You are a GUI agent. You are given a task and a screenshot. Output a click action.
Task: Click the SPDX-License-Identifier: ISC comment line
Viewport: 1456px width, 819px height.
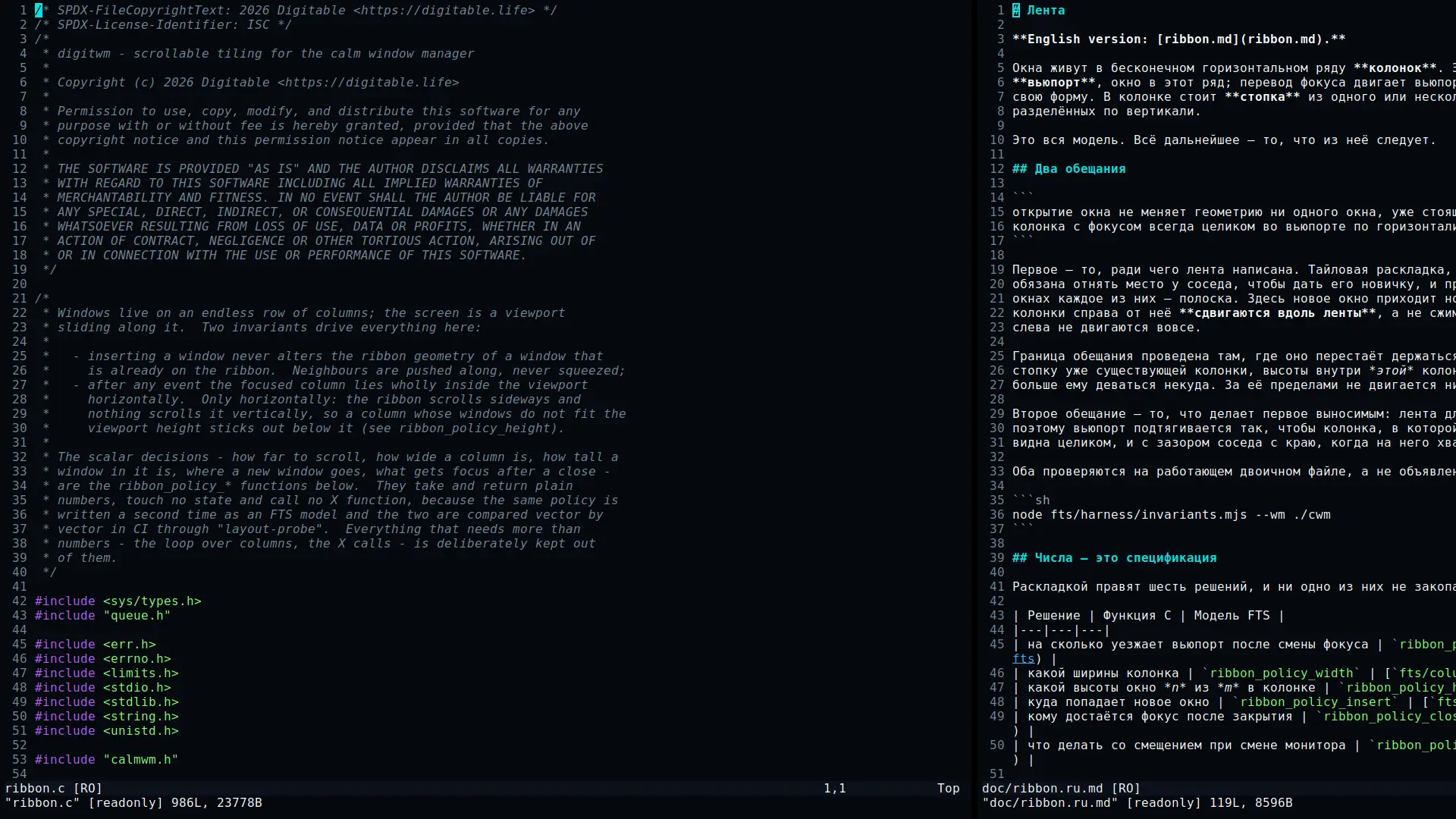click(163, 24)
